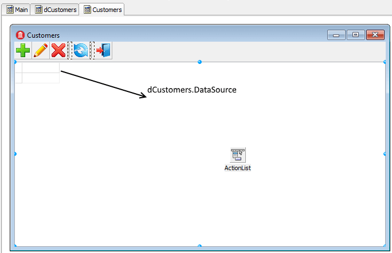Click the red X Delete icon
Screen dimensions: 392x253
coord(58,51)
